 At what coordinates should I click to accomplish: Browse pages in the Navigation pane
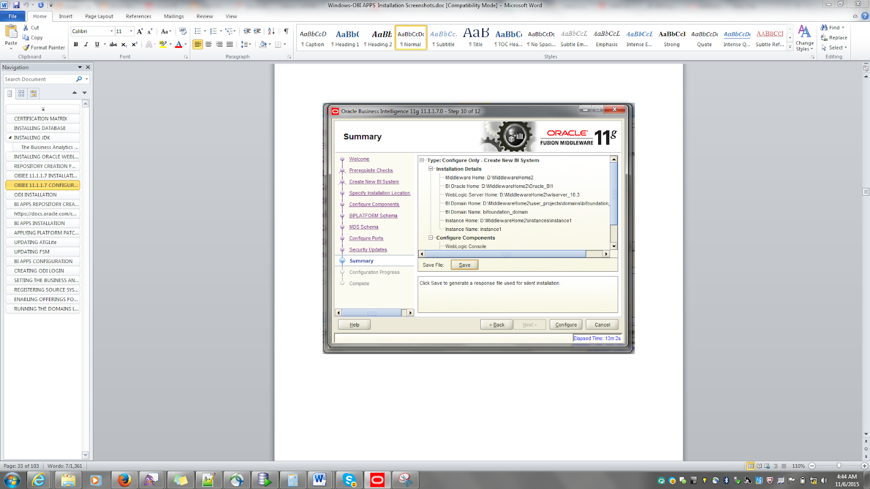tap(21, 93)
